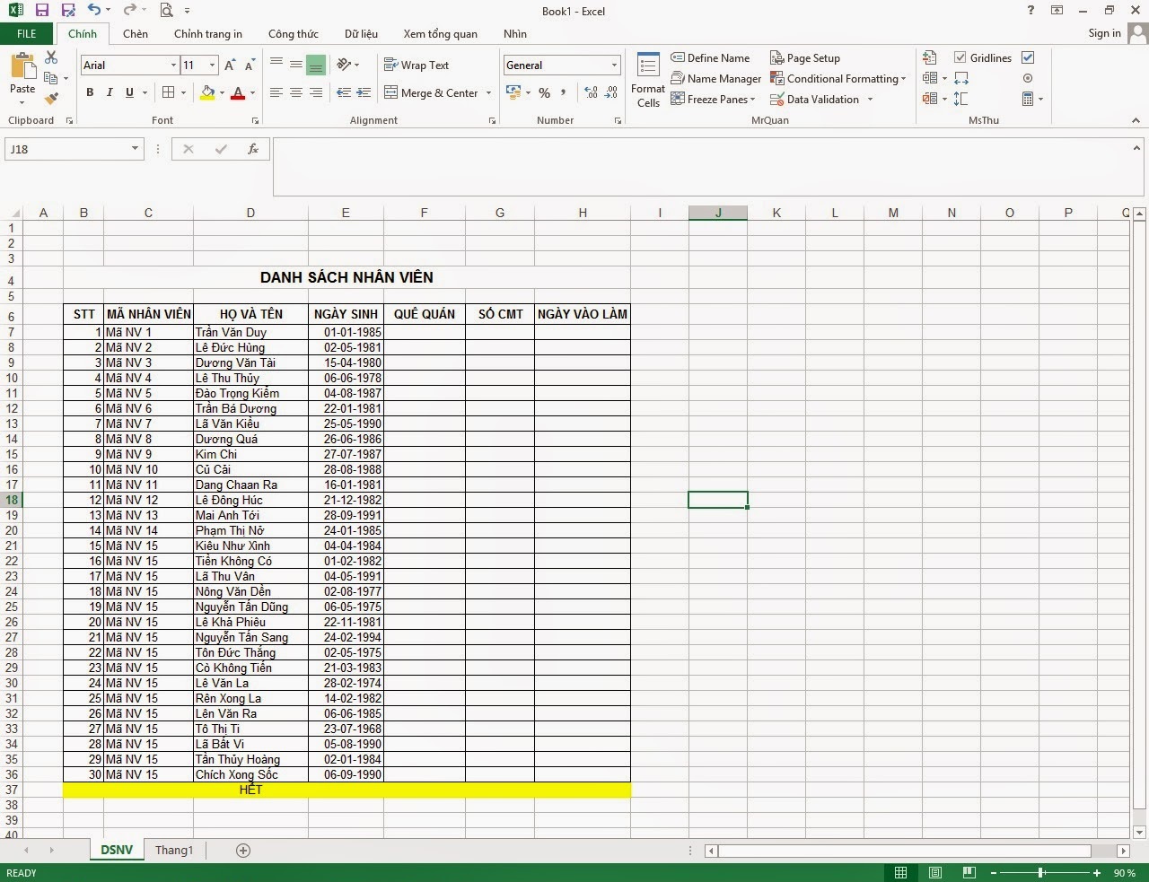
Task: Open the Xem tổng quan tab
Action: pyautogui.click(x=440, y=33)
